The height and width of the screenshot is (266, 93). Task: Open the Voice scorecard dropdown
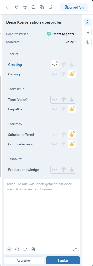click(x=71, y=42)
